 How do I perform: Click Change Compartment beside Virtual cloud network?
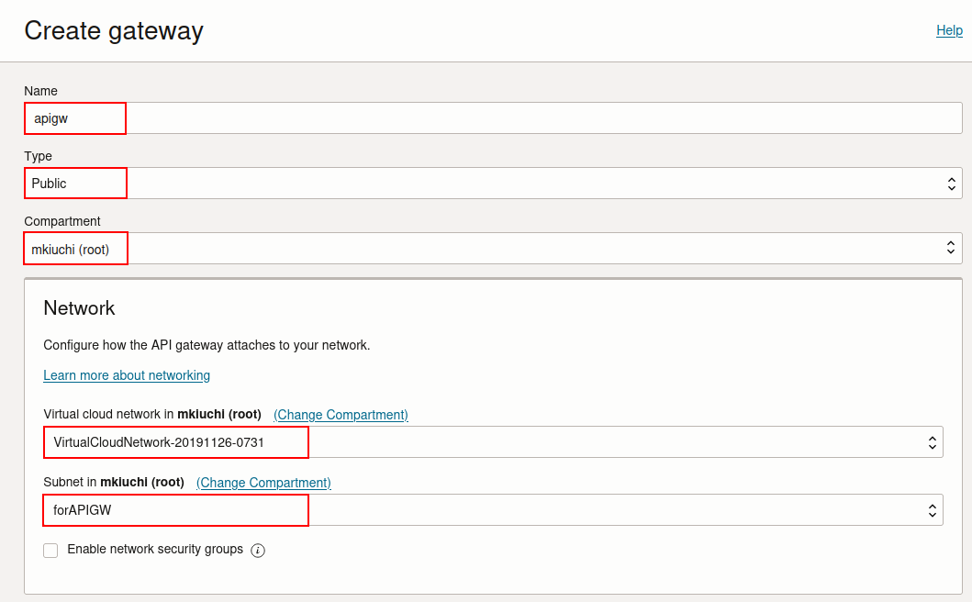point(341,415)
